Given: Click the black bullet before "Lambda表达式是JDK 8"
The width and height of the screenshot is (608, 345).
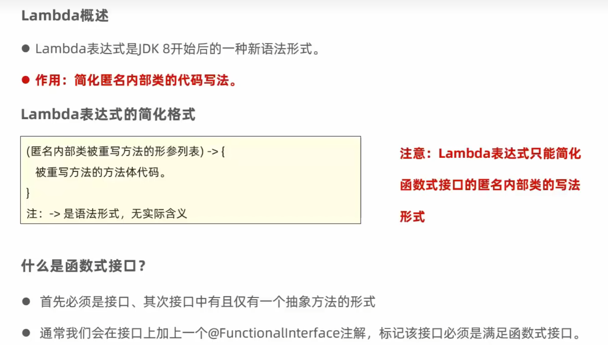Looking at the screenshot, I should [26, 49].
